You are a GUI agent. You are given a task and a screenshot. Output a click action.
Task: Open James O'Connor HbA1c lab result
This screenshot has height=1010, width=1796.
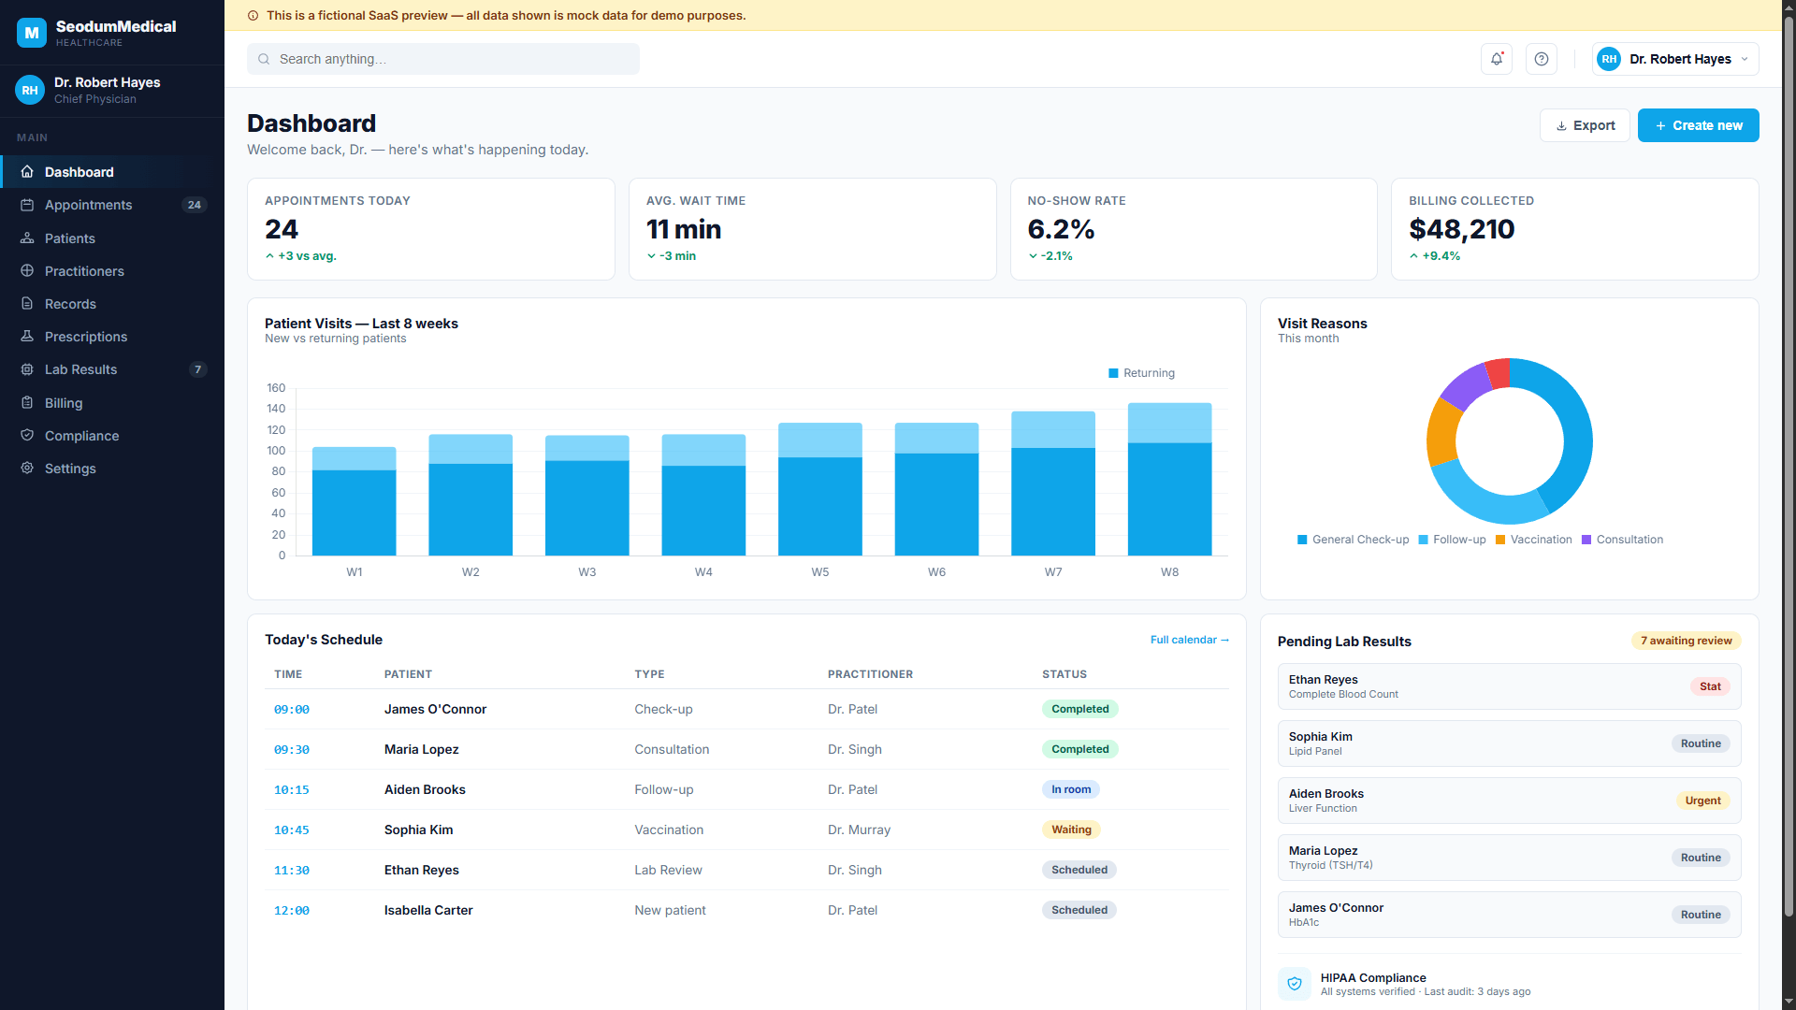tap(1509, 915)
